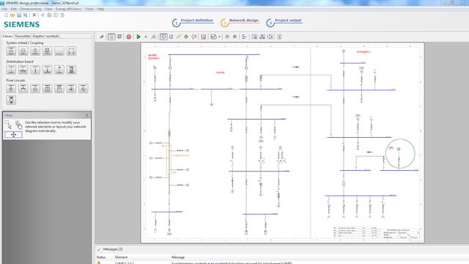Select fourth System infeed symbol
The width and height of the screenshot is (469, 264).
click(x=47, y=51)
